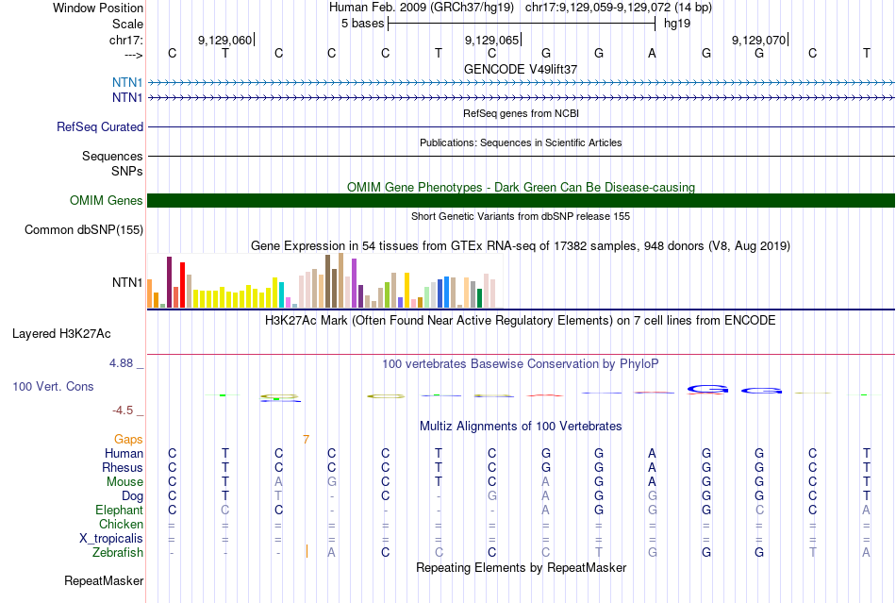The image size is (896, 603).
Task: Click the 9,129,065 coordinate marker
Action: (491, 40)
